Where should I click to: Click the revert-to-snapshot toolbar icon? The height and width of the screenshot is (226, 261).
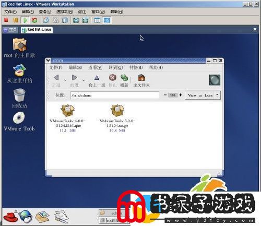(x=55, y=20)
